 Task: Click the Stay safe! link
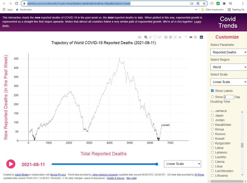[x=131, y=178]
